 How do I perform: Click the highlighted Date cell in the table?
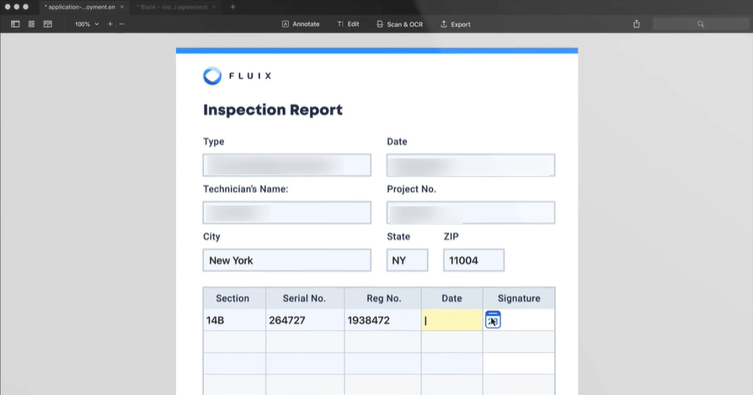click(452, 320)
